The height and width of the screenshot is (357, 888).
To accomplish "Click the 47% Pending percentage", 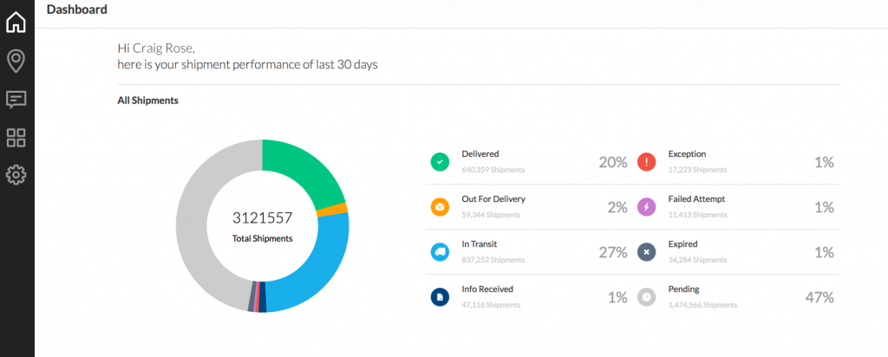I will (x=819, y=297).
